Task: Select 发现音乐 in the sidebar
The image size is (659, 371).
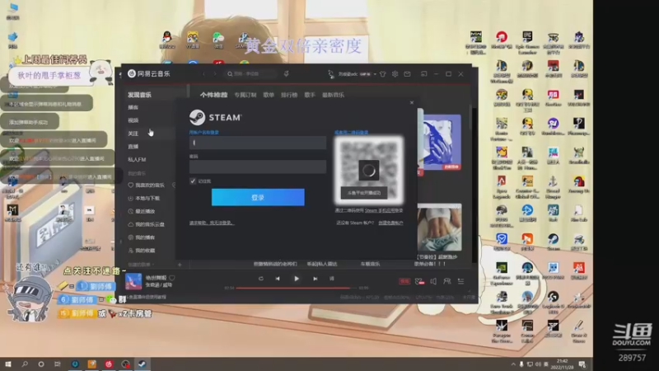Action: (139, 95)
